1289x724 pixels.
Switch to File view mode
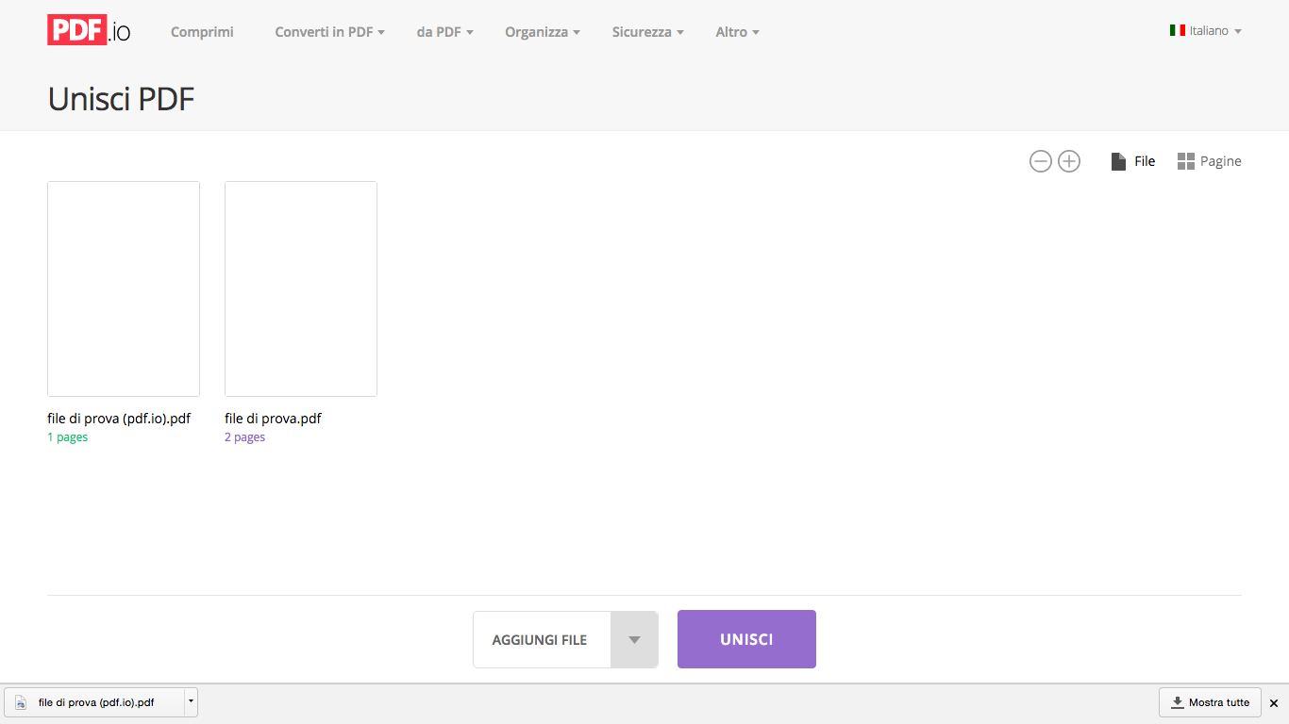point(1133,161)
